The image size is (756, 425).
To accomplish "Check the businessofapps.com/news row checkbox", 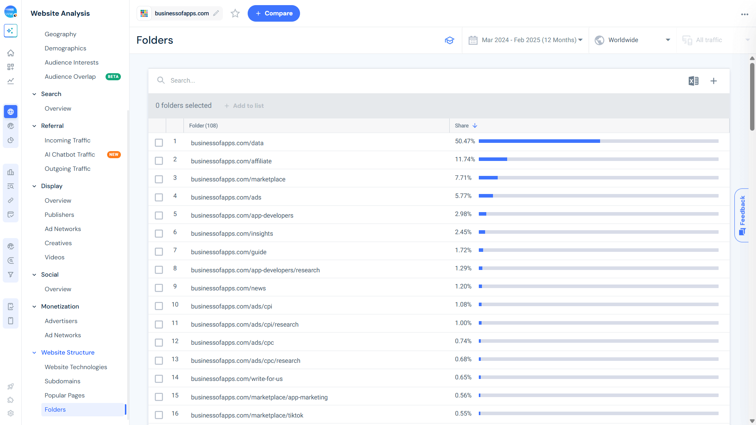I will 159,288.
